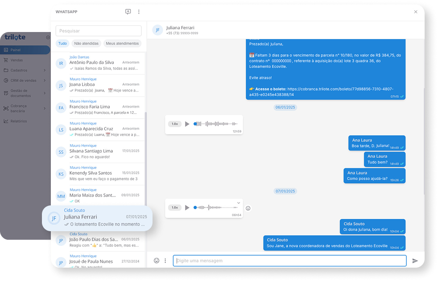Click the SS avatar of Silvana Santiago Lima
This screenshot has height=281, width=438.
61,152
